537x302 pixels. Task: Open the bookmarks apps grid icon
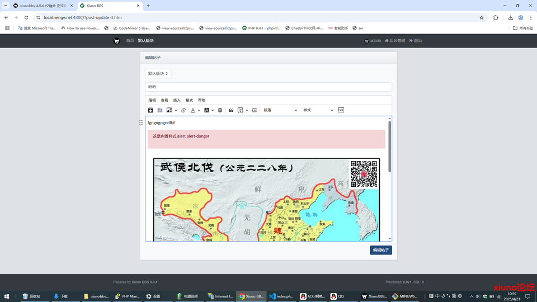pos(7,28)
